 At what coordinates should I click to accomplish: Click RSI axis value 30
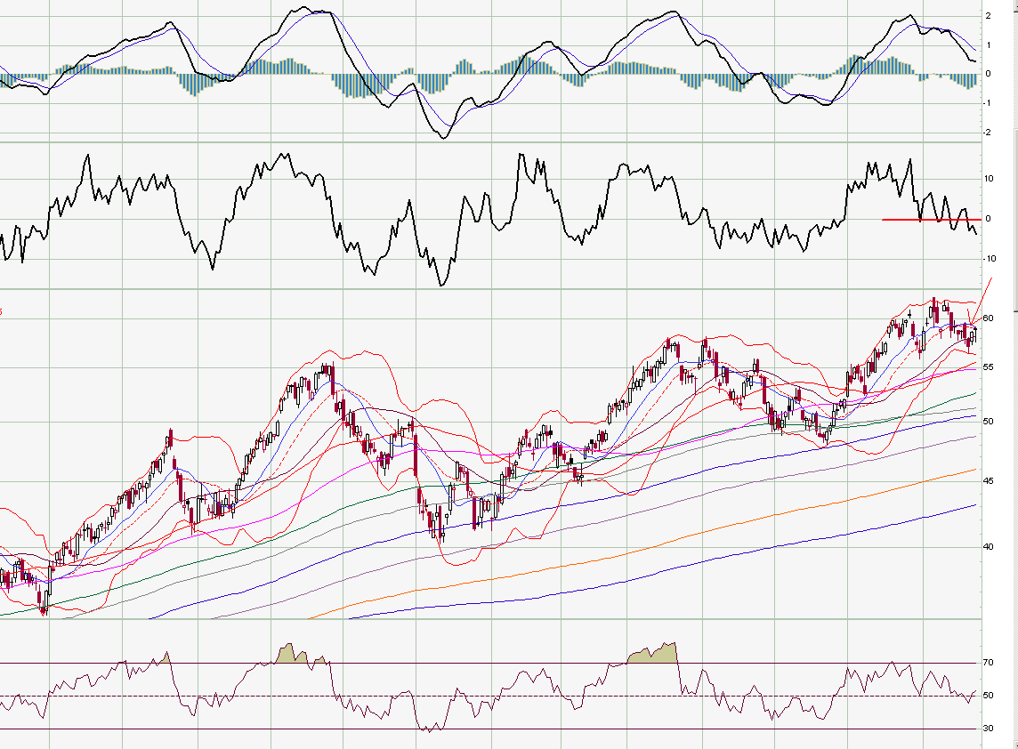click(x=988, y=729)
